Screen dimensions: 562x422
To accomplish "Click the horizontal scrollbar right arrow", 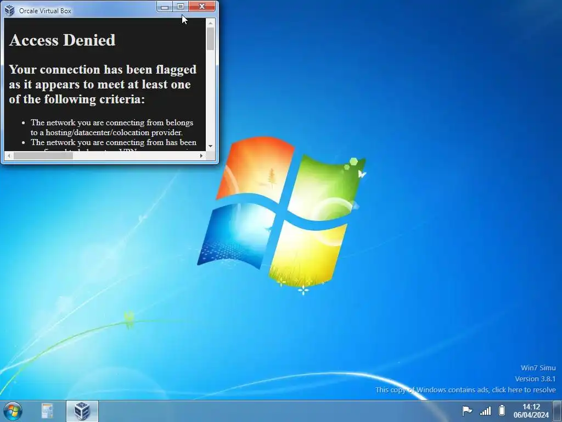I will click(201, 156).
